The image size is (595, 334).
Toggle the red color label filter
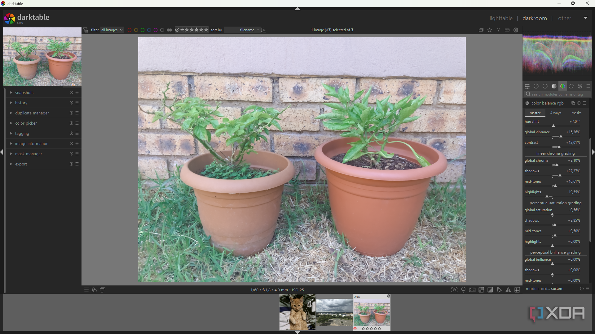pyautogui.click(x=130, y=30)
